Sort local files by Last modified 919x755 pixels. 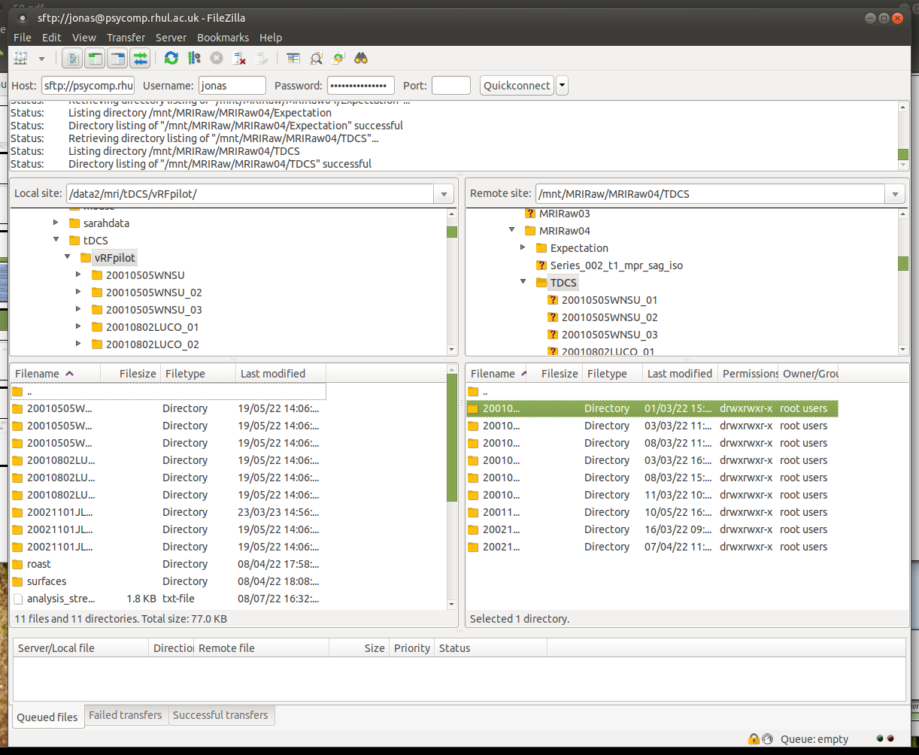[273, 374]
